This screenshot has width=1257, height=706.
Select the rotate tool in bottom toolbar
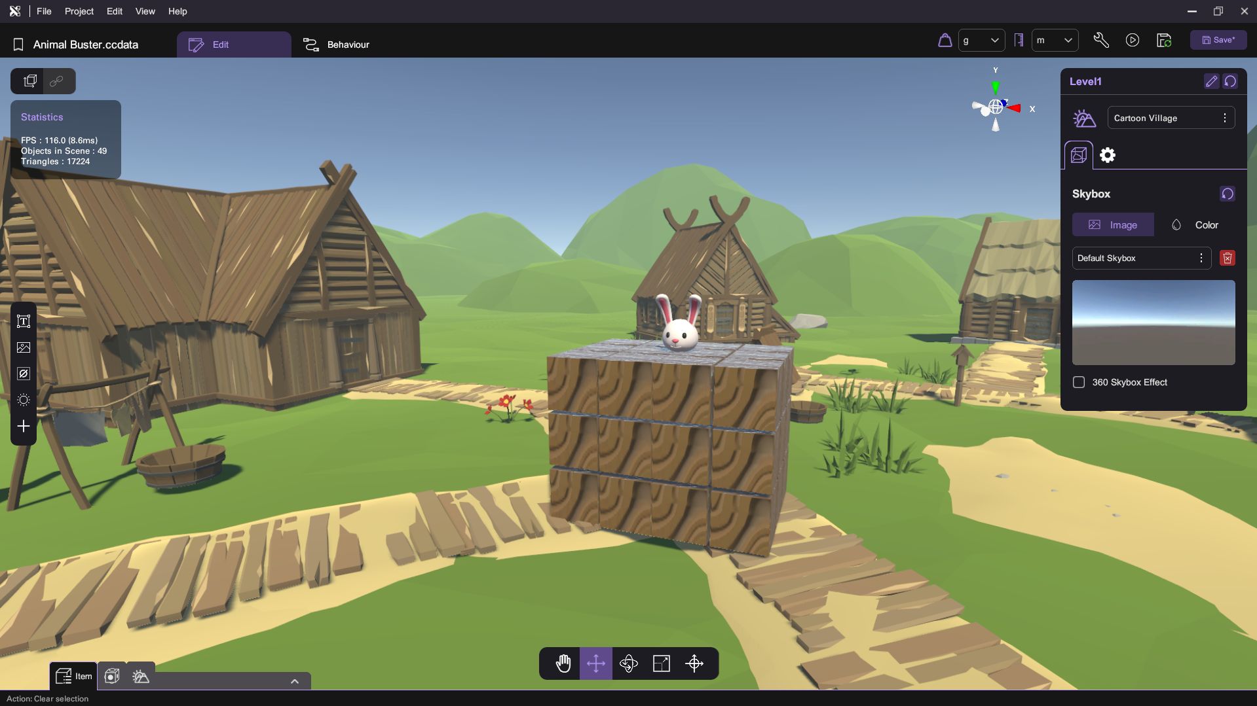(x=629, y=663)
